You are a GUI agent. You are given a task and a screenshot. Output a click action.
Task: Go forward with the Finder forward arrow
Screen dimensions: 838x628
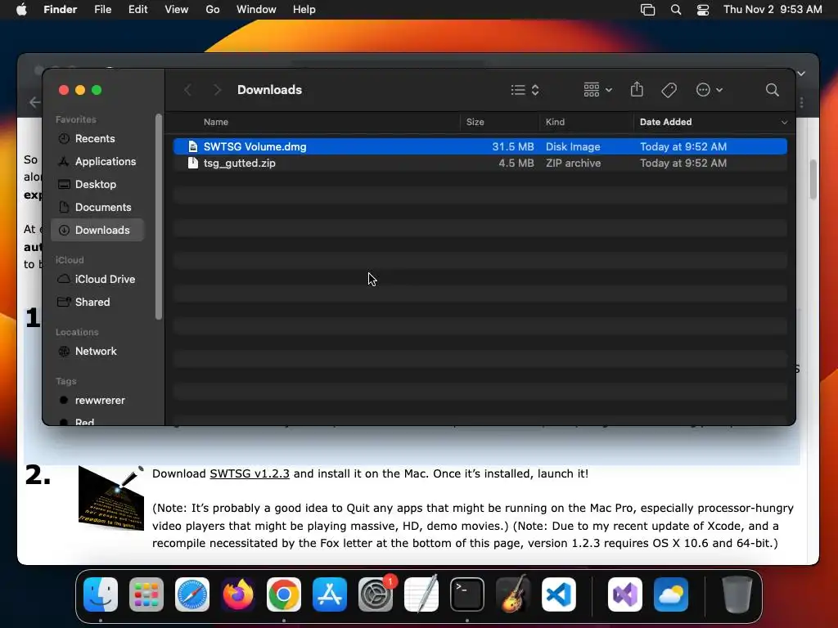tap(217, 90)
